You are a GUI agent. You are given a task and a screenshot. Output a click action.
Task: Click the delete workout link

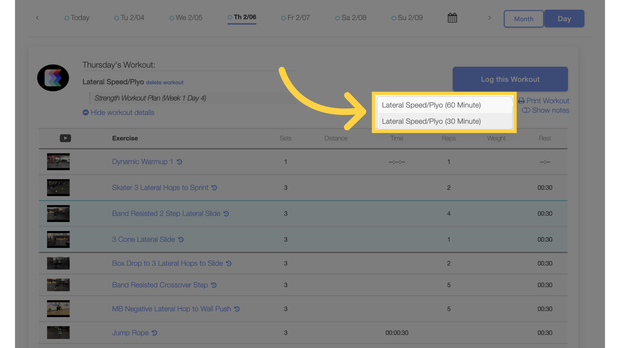click(164, 82)
